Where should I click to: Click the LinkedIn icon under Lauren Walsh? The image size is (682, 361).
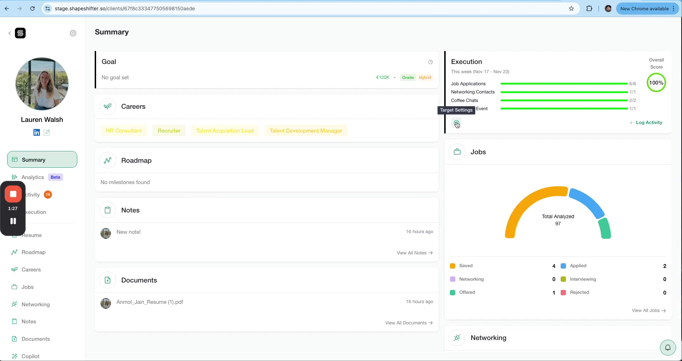(36, 133)
